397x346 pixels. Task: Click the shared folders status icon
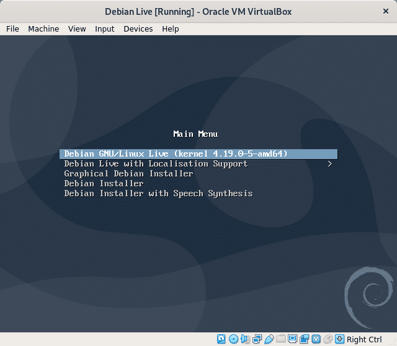tap(280, 339)
